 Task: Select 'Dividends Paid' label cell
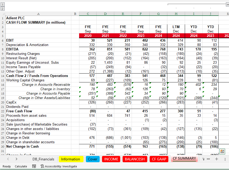(x=39, y=107)
